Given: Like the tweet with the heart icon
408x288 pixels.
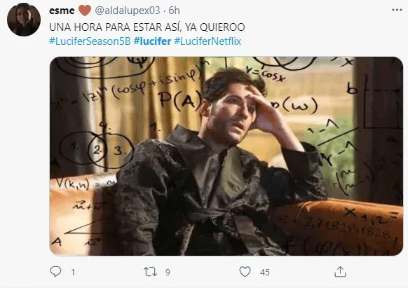Looking at the screenshot, I should pos(245,272).
